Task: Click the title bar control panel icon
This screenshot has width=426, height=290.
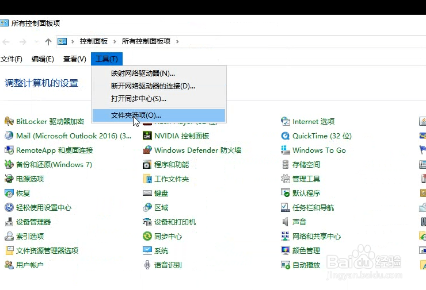Action: (4, 23)
